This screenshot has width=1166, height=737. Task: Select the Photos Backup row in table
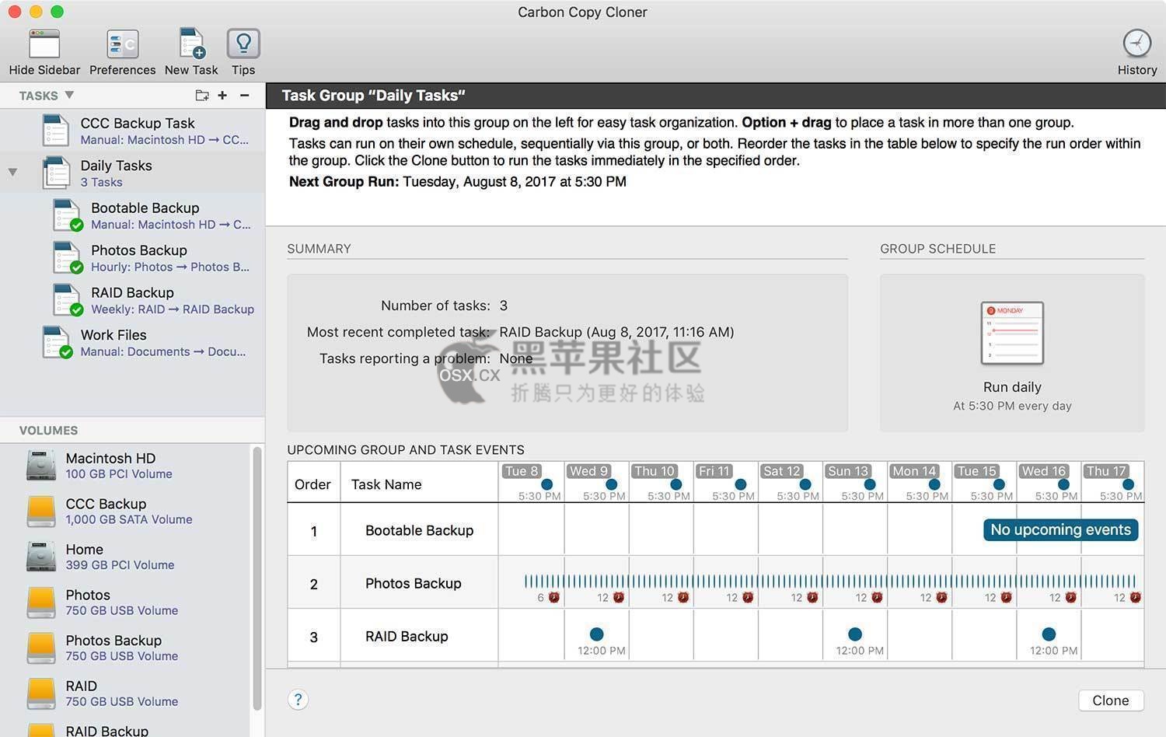(715, 583)
